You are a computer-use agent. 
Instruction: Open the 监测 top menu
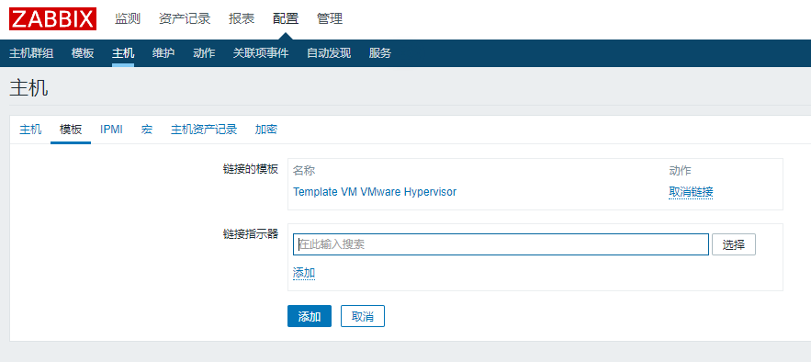pyautogui.click(x=128, y=19)
